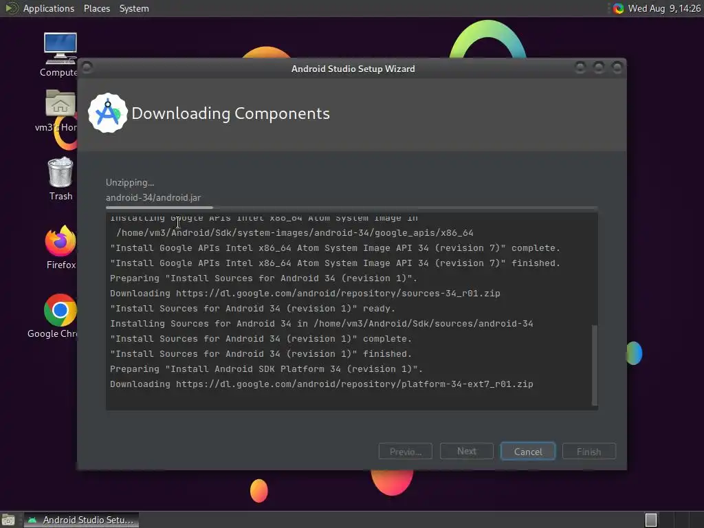Screen dimensions: 704x528
Task: Click the Downloading Components heading
Action: pos(230,113)
